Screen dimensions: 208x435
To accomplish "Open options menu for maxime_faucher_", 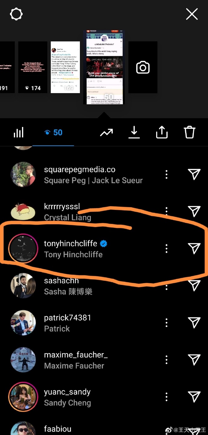I will tap(166, 360).
